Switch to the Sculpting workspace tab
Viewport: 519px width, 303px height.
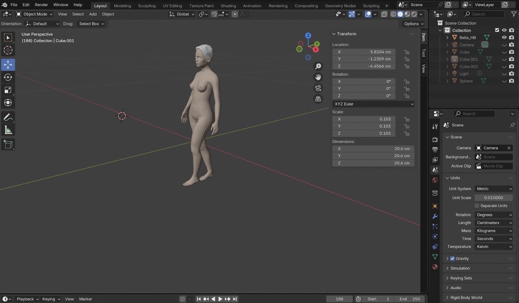click(147, 6)
